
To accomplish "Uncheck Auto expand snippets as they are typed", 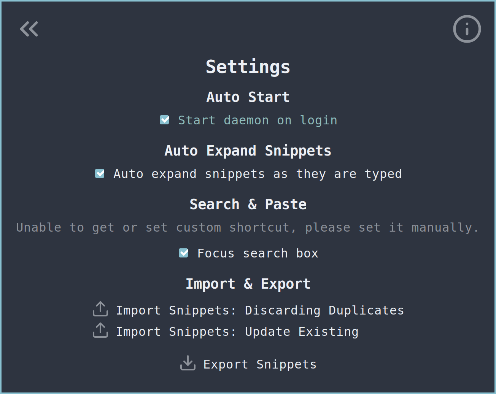I will coord(100,173).
